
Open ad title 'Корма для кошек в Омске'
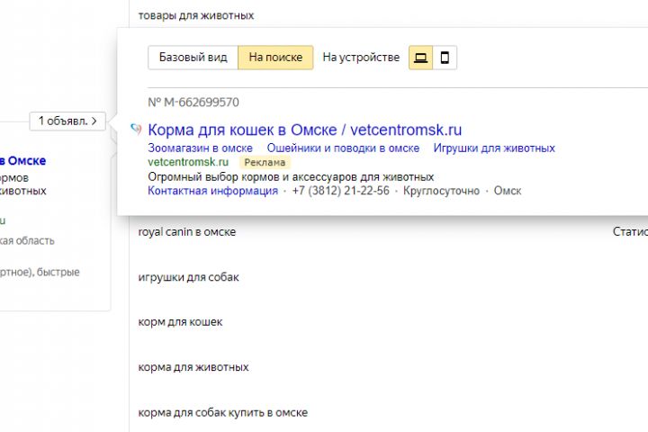[x=304, y=130]
